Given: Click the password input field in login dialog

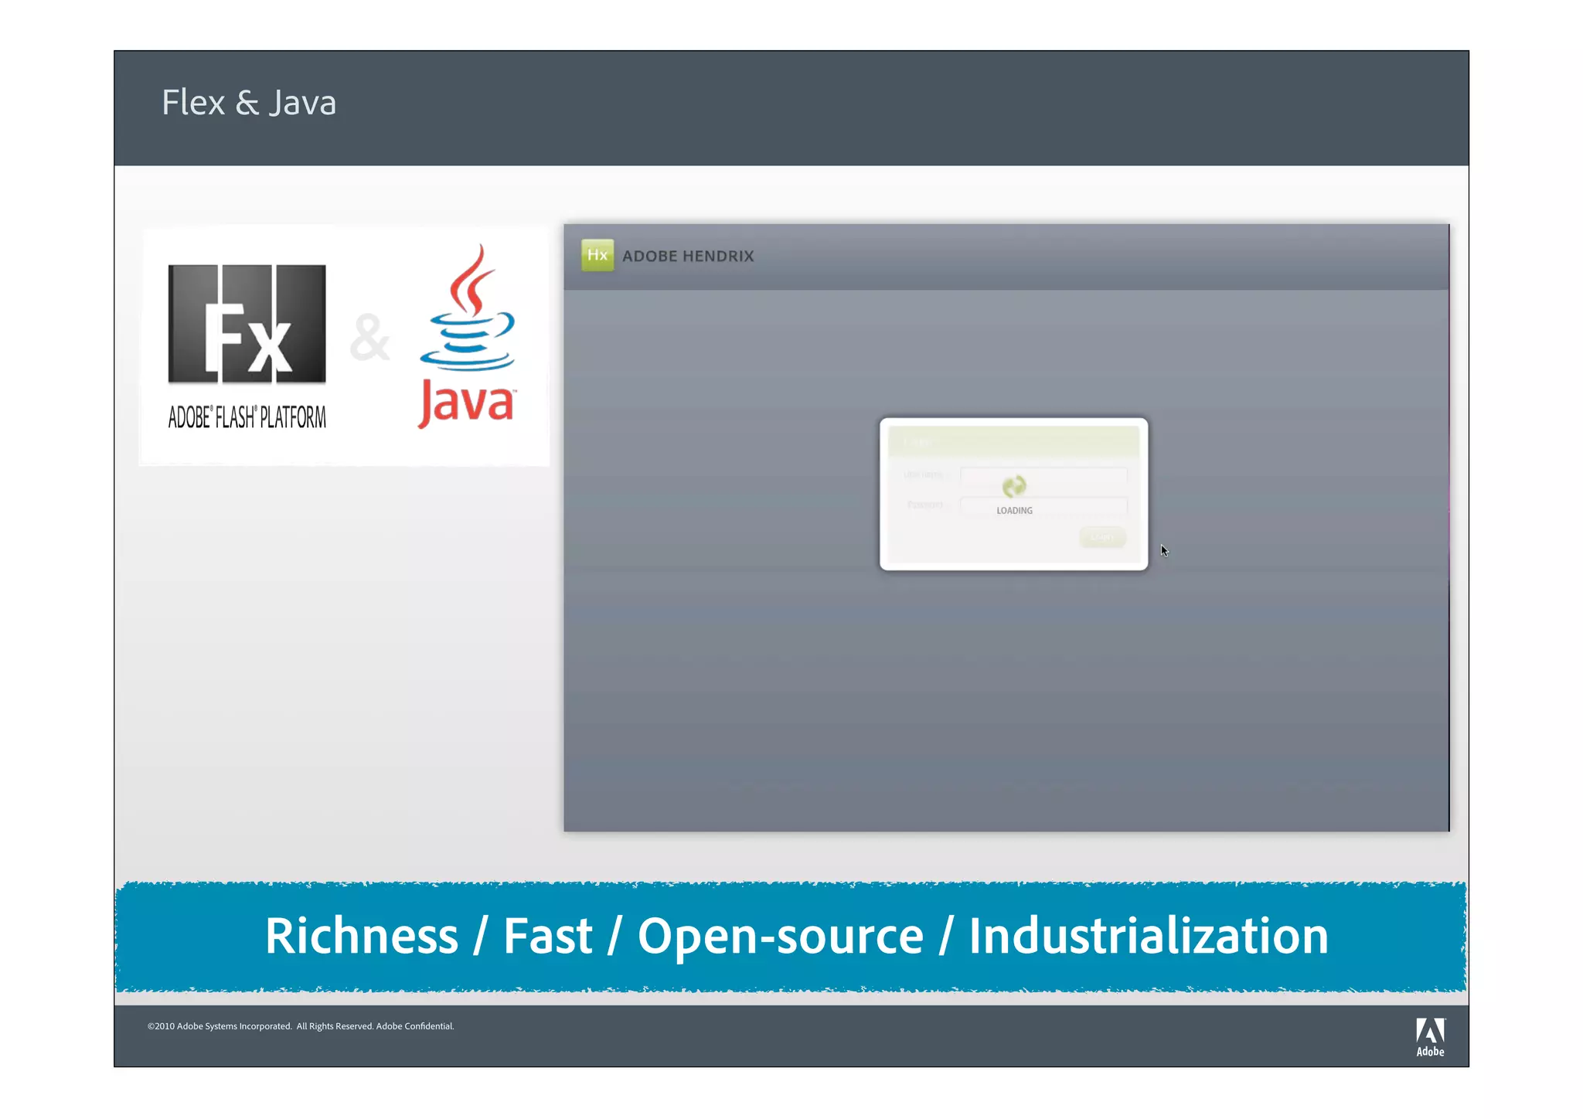Looking at the screenshot, I should pos(1043,505).
